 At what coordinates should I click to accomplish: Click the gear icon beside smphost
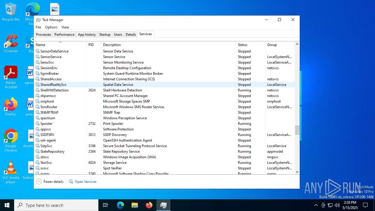(37, 101)
